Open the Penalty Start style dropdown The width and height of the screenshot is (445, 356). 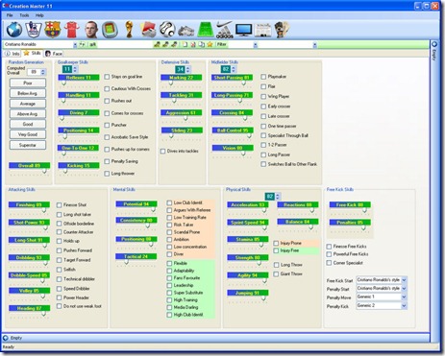click(404, 289)
